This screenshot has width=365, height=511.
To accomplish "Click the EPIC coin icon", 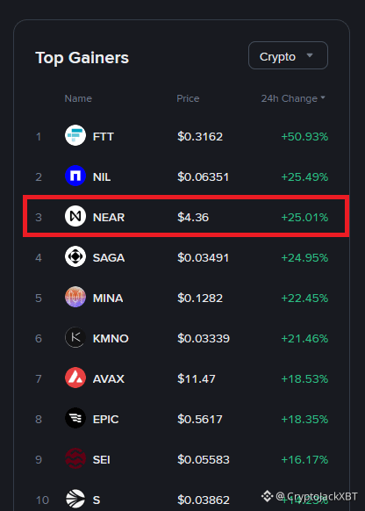I will click(x=75, y=418).
